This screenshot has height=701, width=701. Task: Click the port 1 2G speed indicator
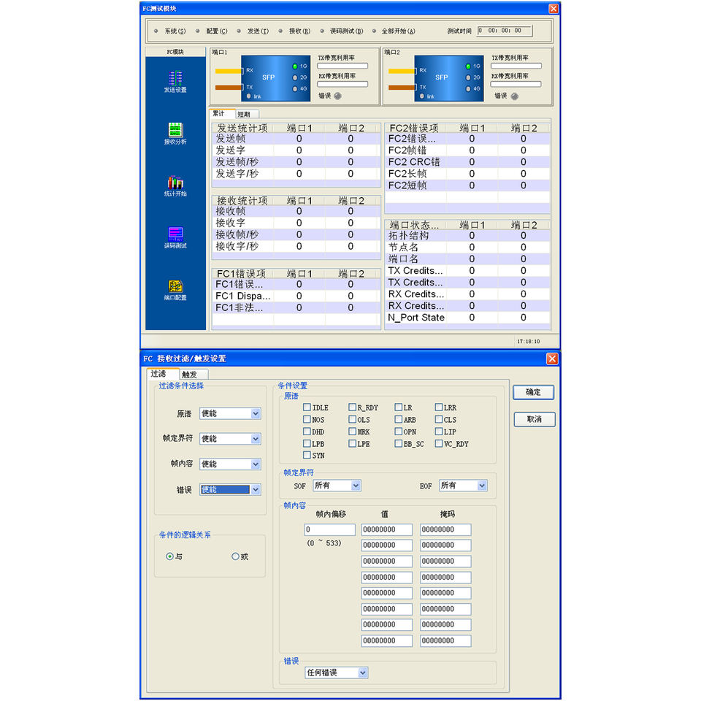[x=295, y=77]
